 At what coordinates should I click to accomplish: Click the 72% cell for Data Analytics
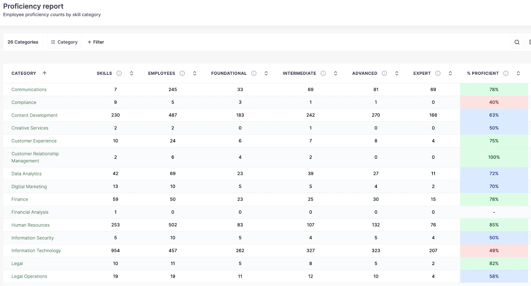(x=494, y=174)
